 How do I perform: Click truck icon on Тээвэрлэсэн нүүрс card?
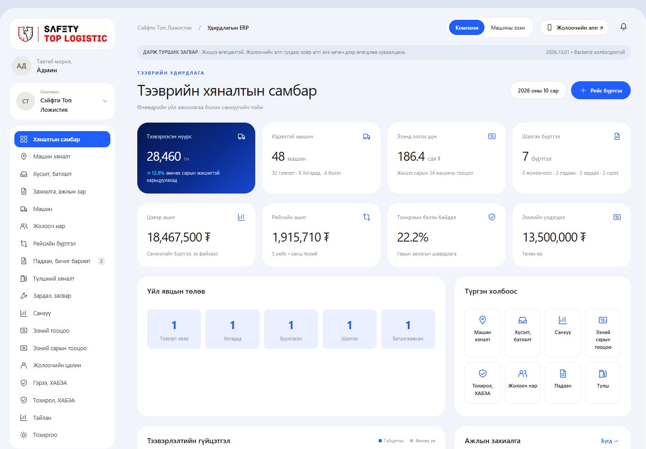[x=241, y=136]
